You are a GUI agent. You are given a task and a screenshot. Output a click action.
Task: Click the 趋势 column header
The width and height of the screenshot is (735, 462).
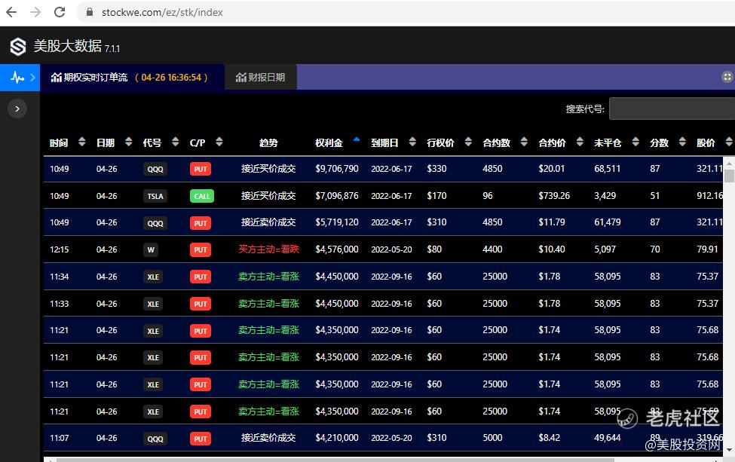click(x=268, y=142)
